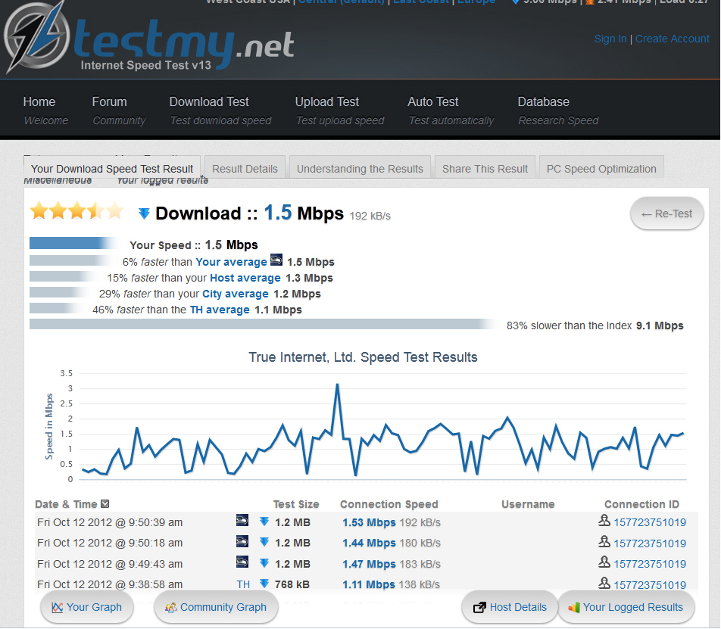
Task: Click the testmy.net lightning bolt logo
Action: click(37, 37)
